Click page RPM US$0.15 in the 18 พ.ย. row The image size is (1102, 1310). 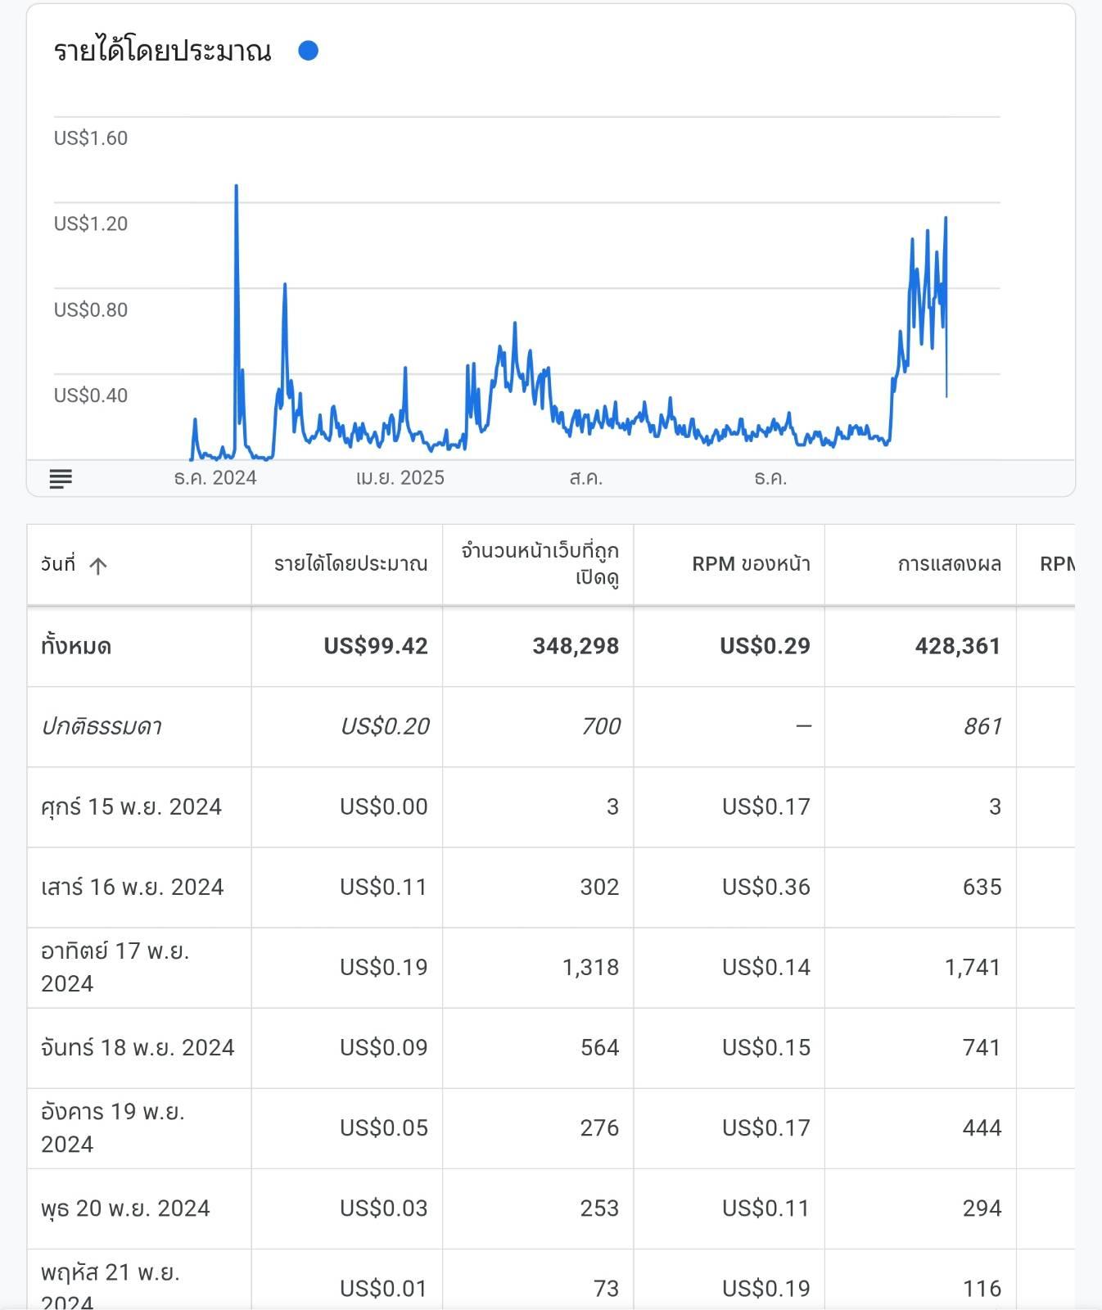point(766,1047)
